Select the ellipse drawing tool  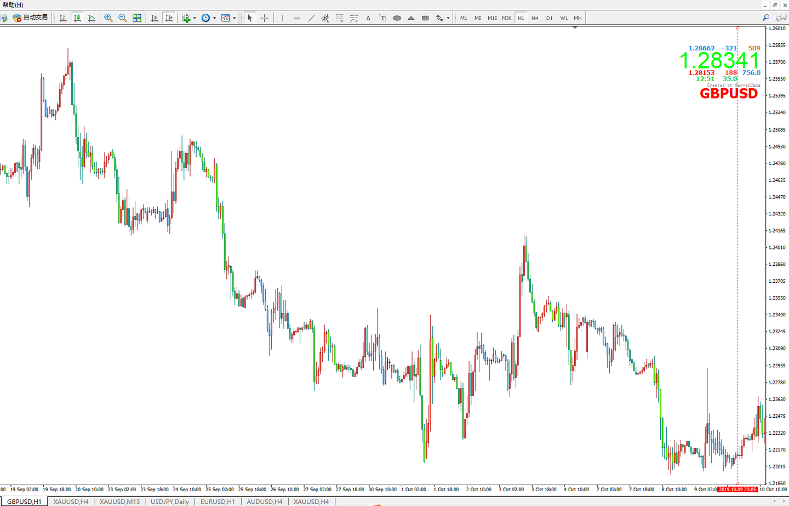tap(397, 18)
